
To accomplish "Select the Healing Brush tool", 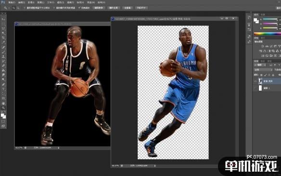I will 3,47.
